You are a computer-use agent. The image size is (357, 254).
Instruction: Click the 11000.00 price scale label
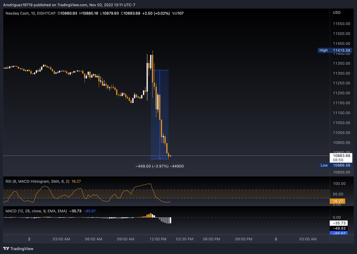click(x=342, y=133)
